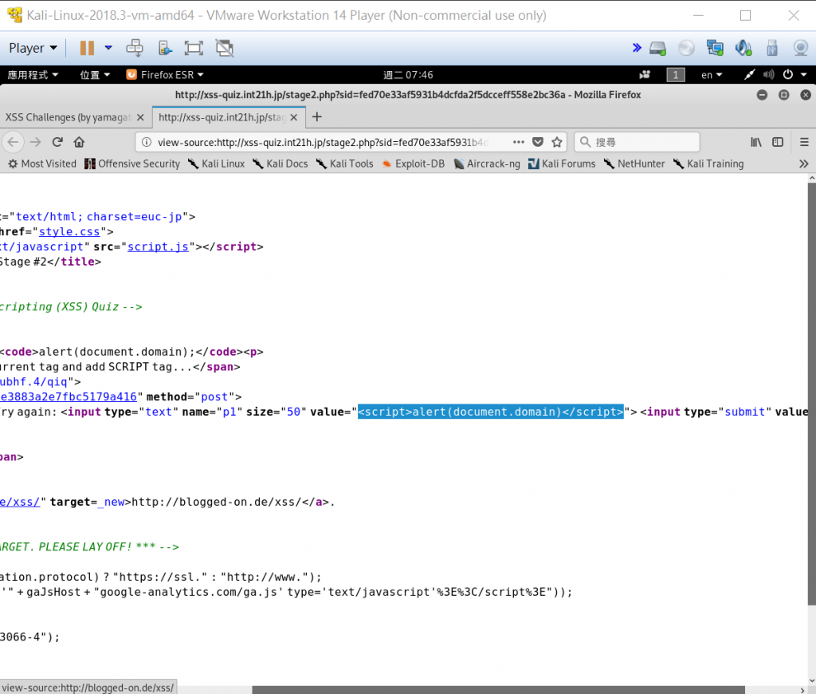Open the Most Visited bookmarks folder
The image size is (816, 694).
coord(42,164)
